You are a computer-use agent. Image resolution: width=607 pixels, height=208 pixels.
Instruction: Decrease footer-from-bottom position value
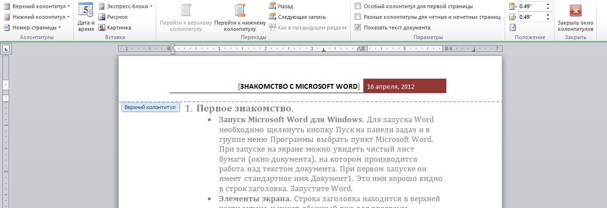point(548,19)
